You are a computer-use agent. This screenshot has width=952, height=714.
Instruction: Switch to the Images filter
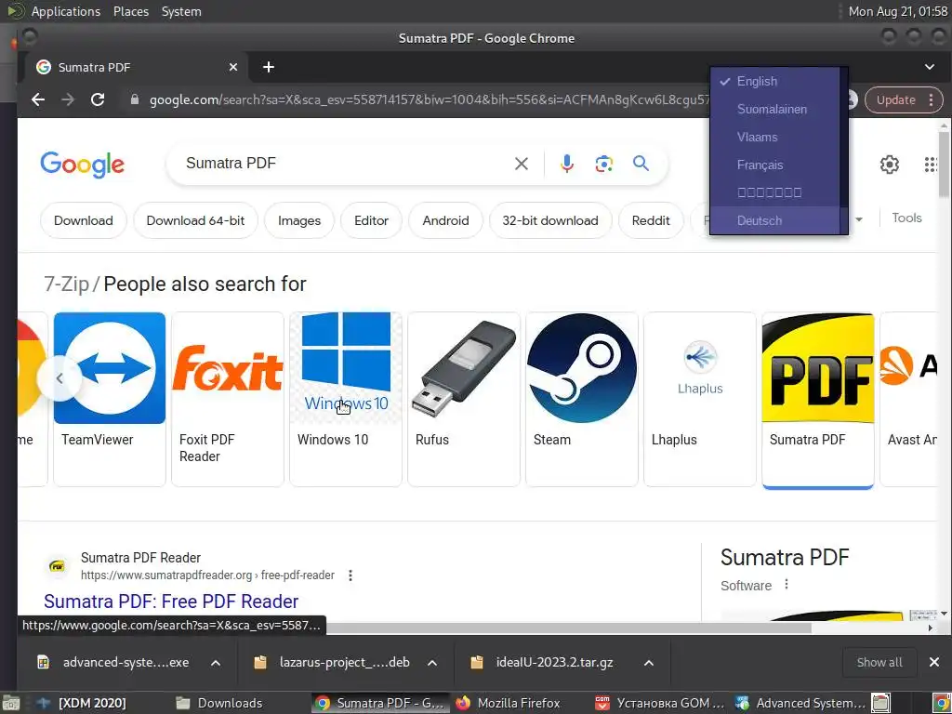299,220
